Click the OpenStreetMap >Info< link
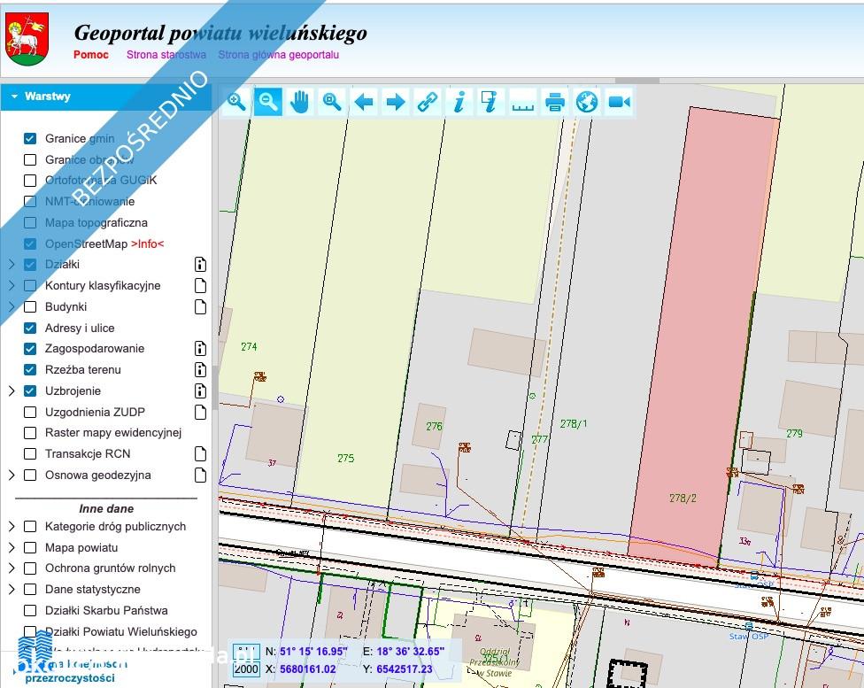 coord(147,244)
